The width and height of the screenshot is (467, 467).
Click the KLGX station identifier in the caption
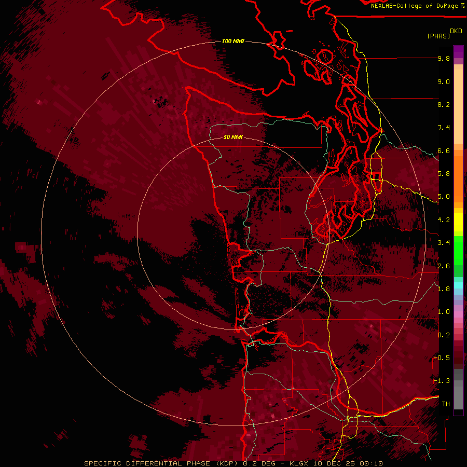(299, 463)
